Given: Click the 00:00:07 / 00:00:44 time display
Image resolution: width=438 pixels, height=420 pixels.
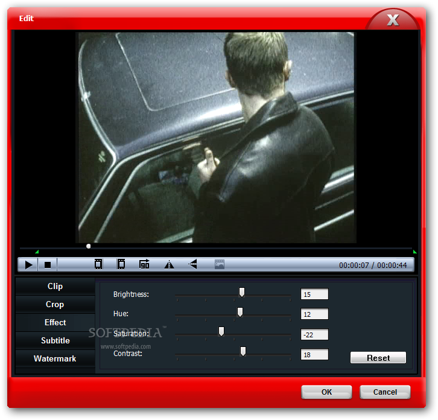Looking at the screenshot, I should click(373, 265).
